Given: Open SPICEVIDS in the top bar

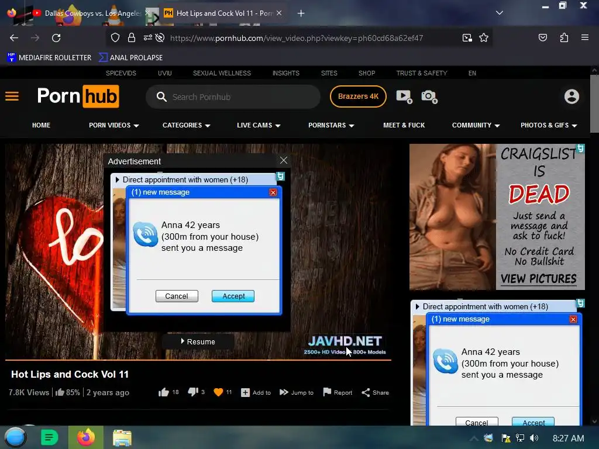Looking at the screenshot, I should (121, 73).
